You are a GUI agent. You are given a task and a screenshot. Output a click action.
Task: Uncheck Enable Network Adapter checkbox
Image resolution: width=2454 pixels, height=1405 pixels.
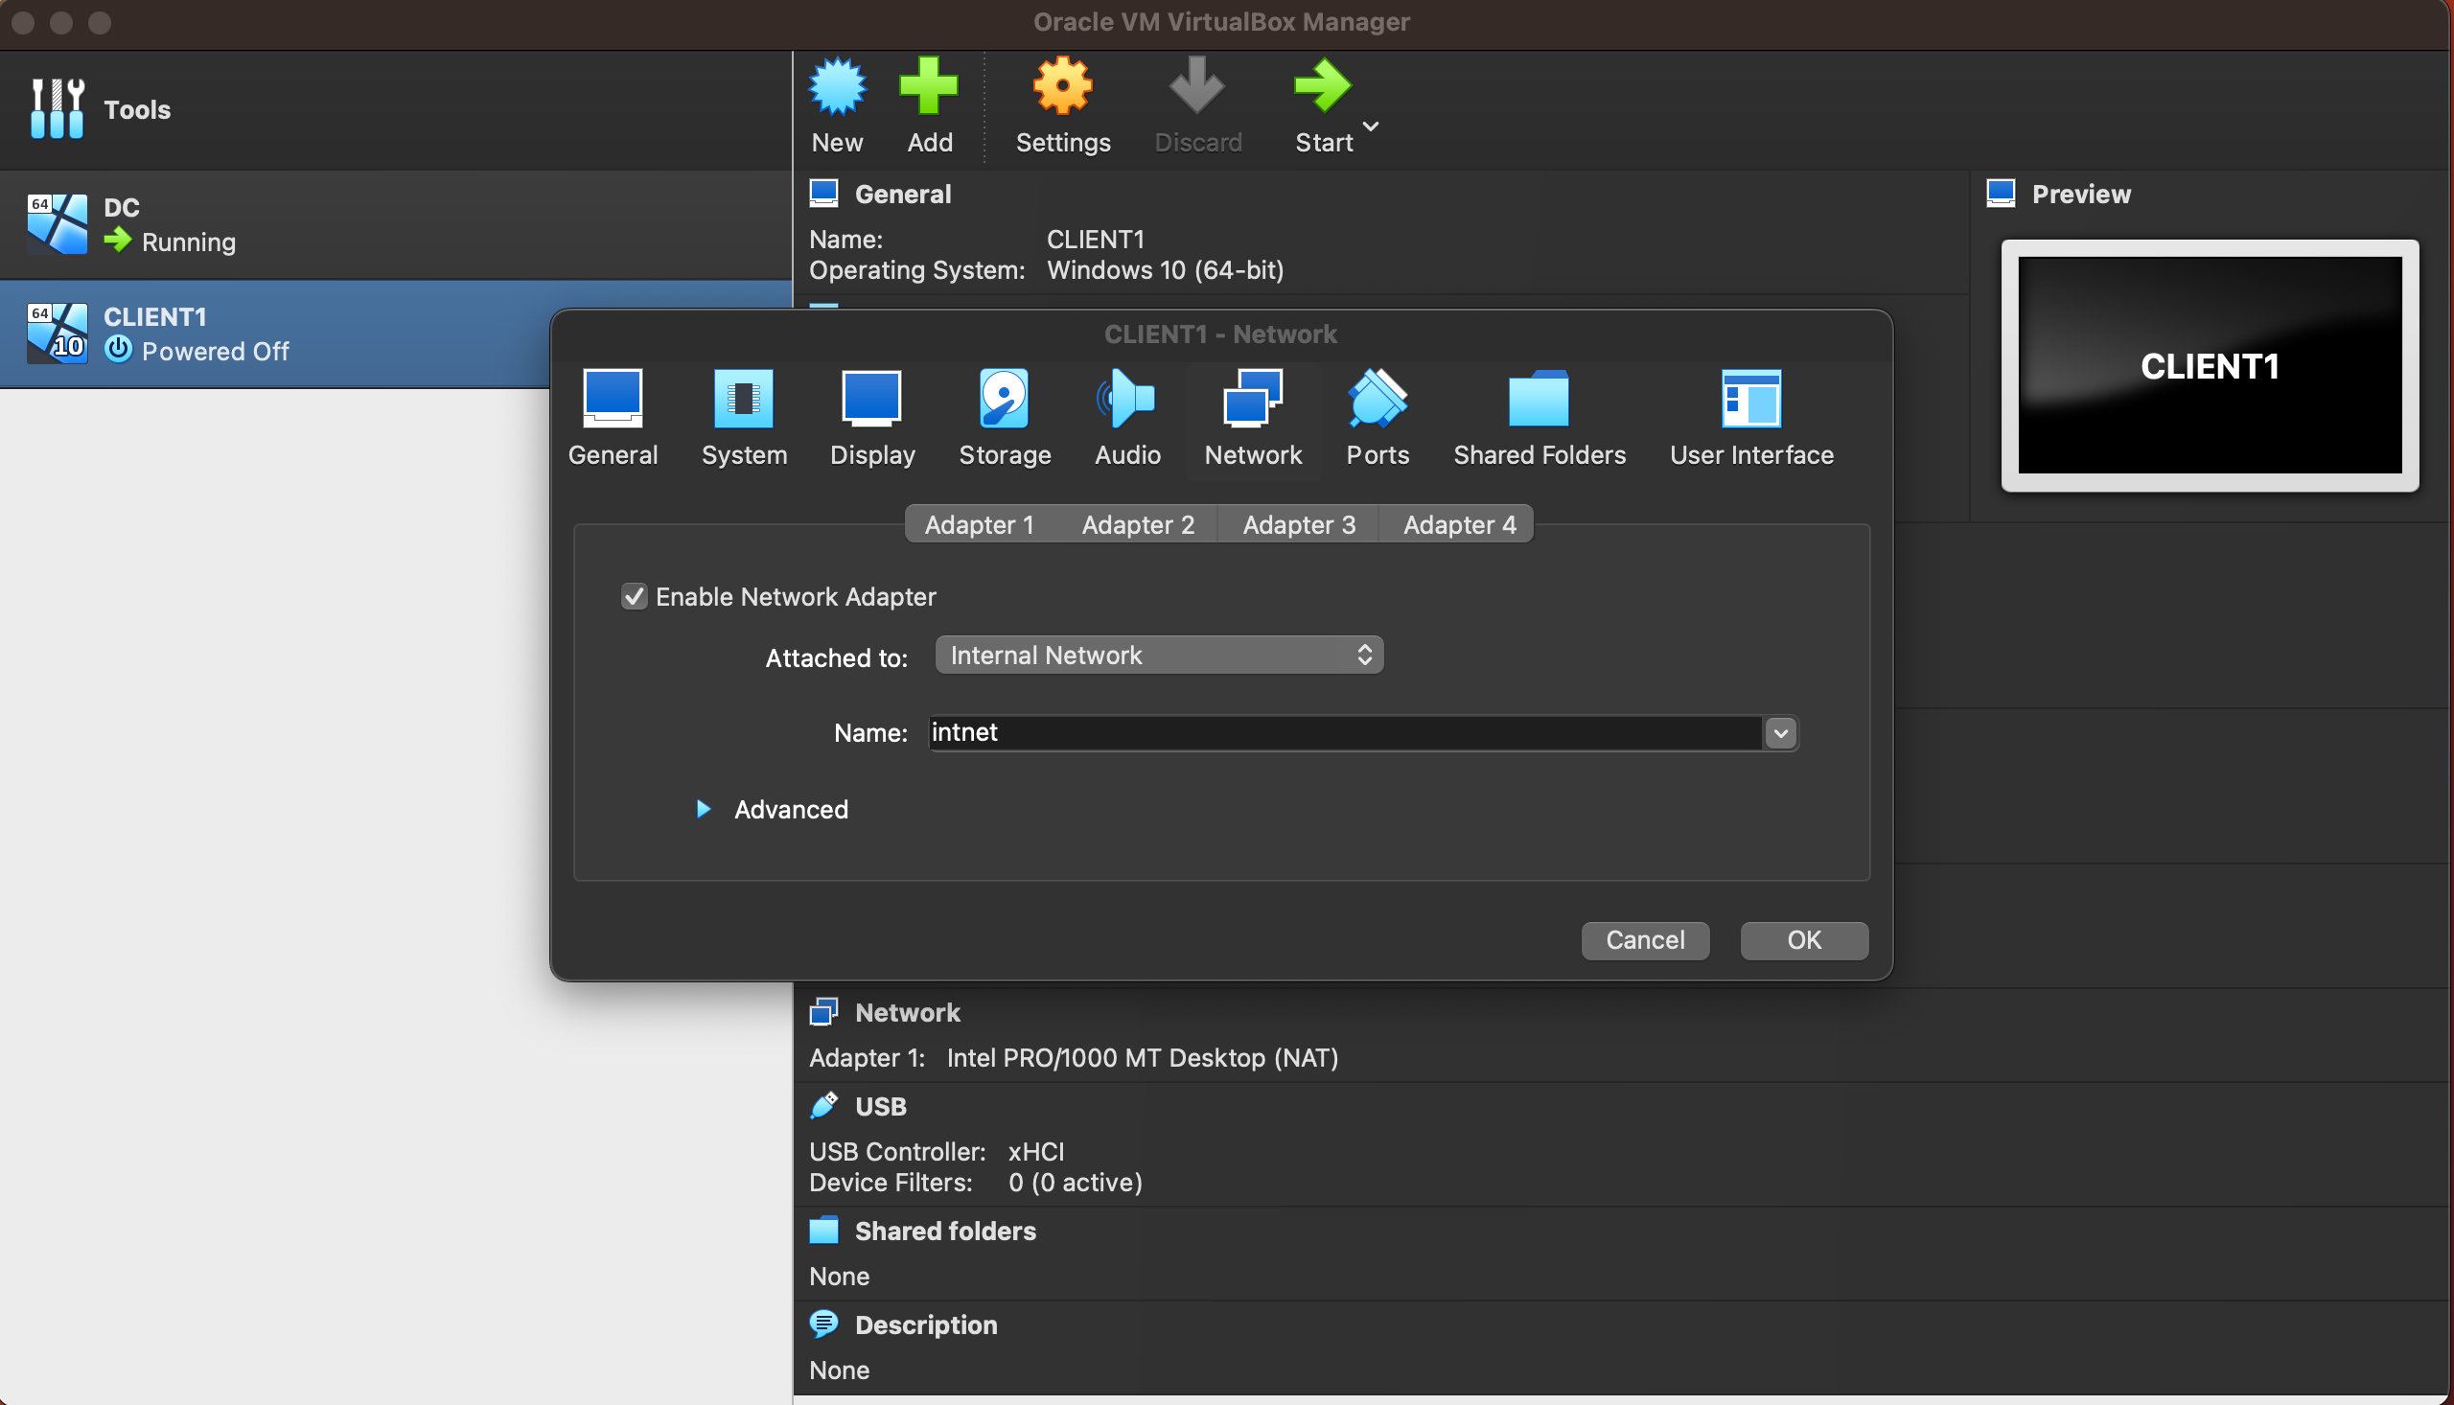[x=634, y=596]
